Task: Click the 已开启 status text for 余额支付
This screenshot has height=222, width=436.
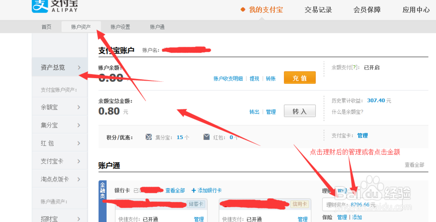Action: 372,67
